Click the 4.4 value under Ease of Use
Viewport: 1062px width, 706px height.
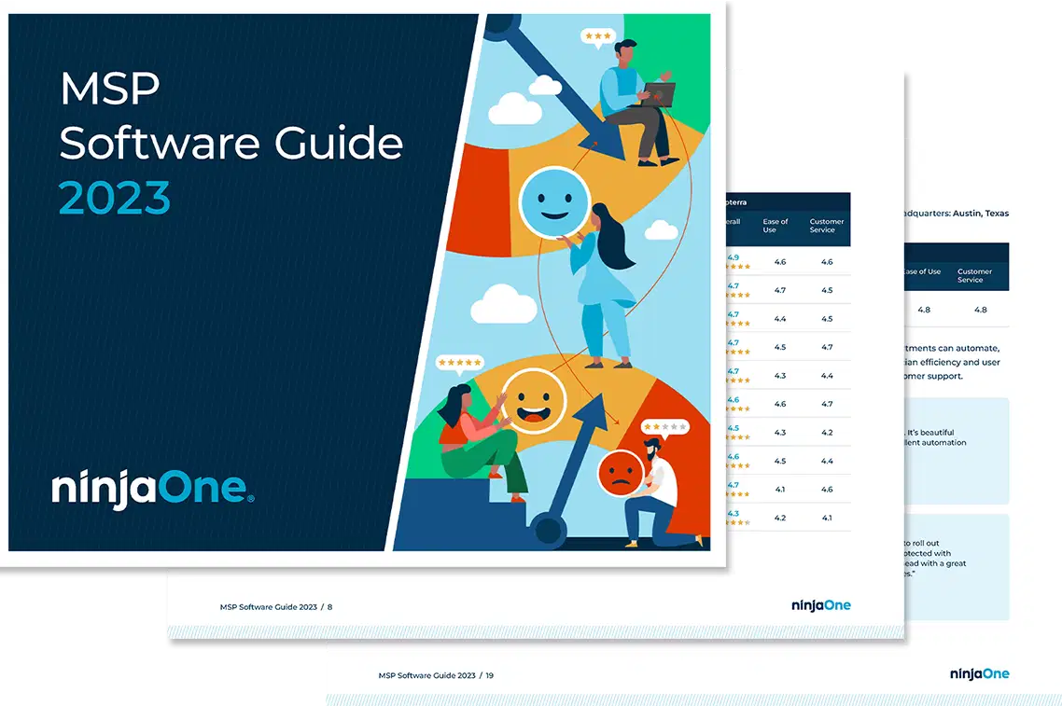click(x=779, y=319)
